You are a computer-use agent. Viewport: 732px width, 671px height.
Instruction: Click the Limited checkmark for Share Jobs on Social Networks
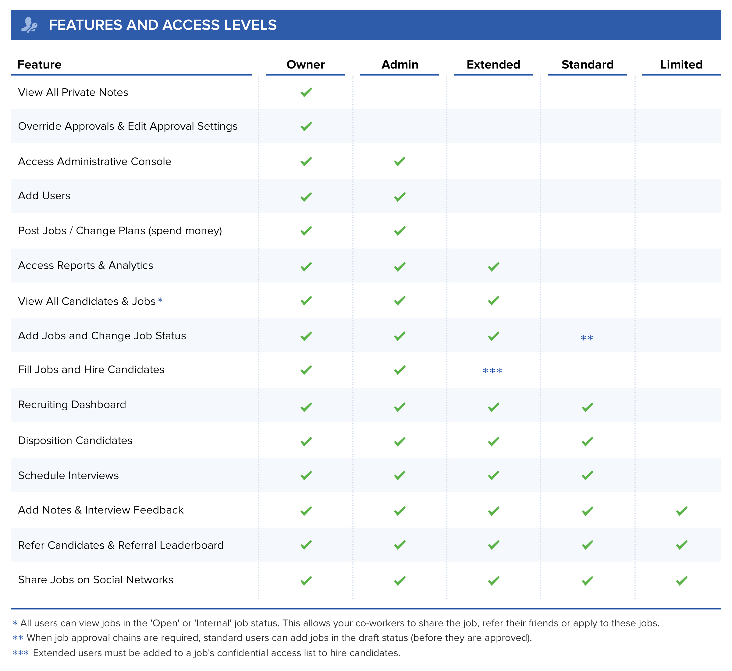tap(681, 581)
